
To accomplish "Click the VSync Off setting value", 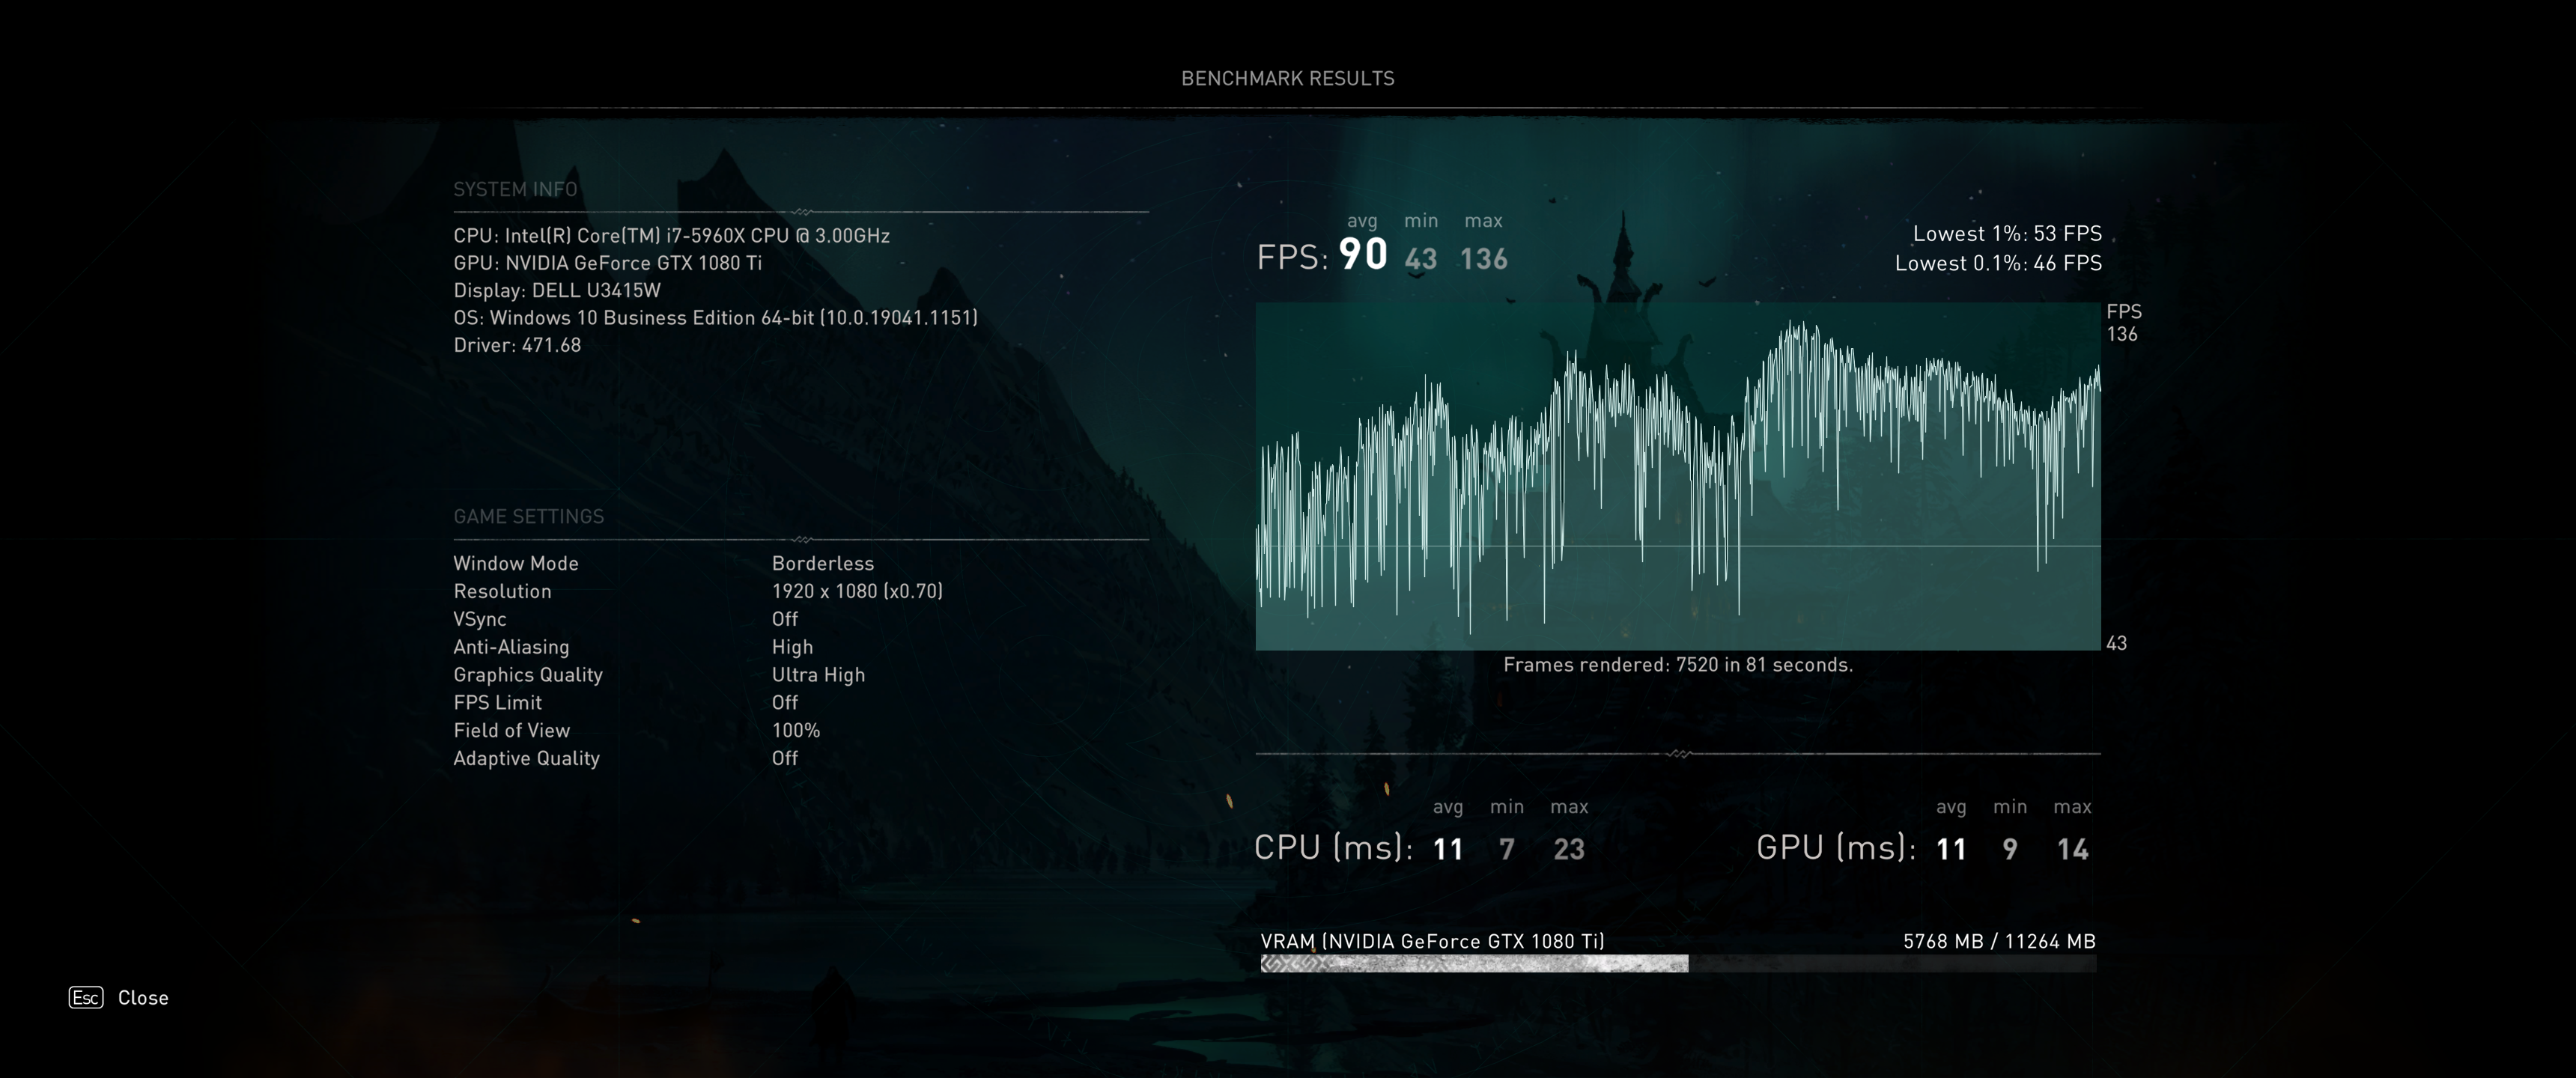I will point(784,619).
